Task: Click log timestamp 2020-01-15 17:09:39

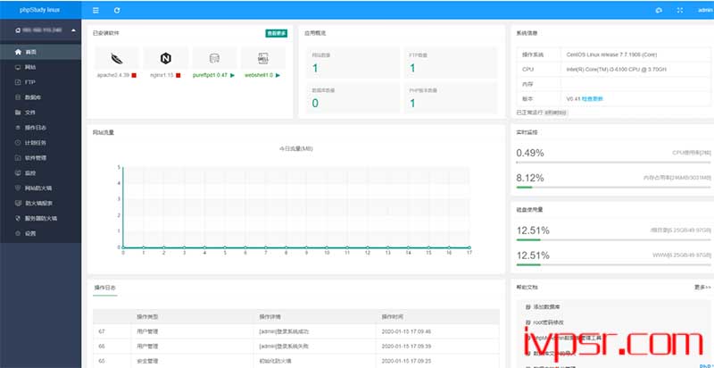Action: click(x=406, y=347)
